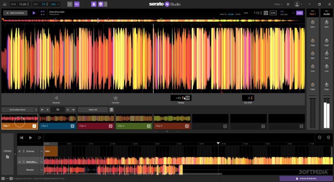Toggle the timeline loop icon
Image resolution: width=334 pixels, height=182 pixels.
pyautogui.click(x=40, y=137)
